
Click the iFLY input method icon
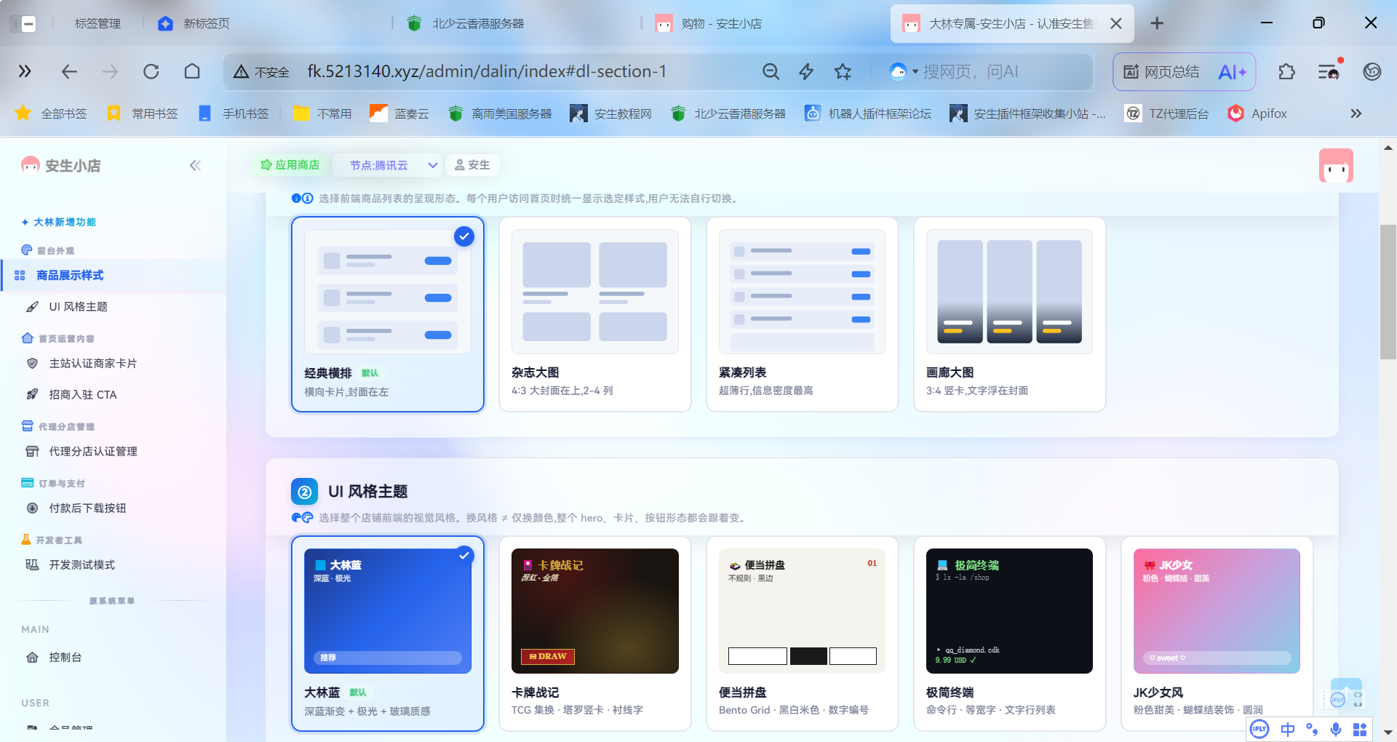(1259, 729)
